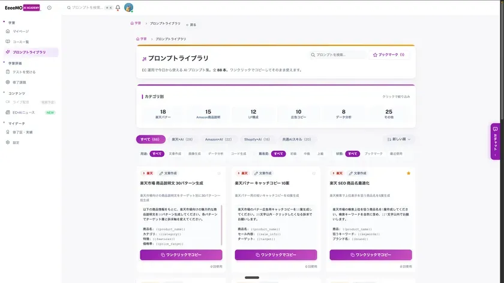Click the scrollbar in the 商品説明文 prompt box
The height and width of the screenshot is (283, 504).
coord(221,226)
